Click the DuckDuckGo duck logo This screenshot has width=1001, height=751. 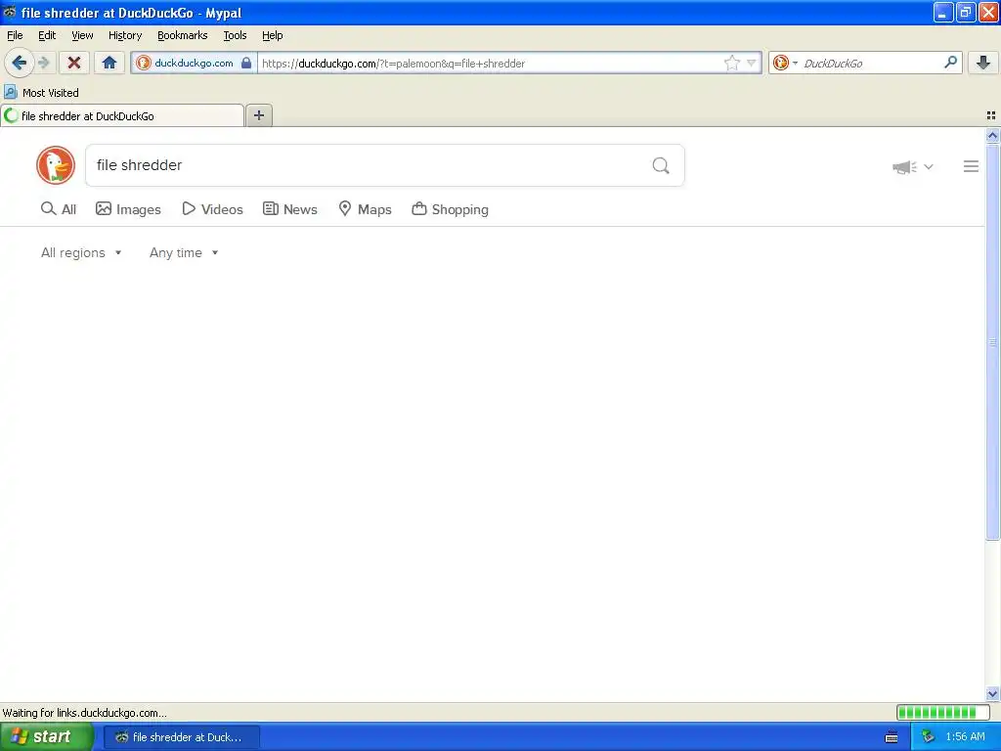56,165
